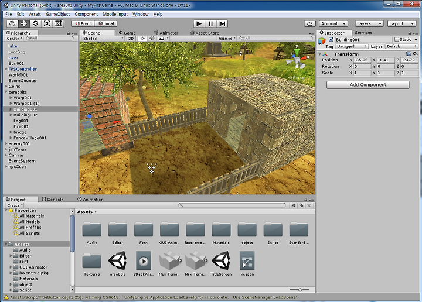Open the Account dropdown
The height and width of the screenshot is (302, 422).
[x=333, y=23]
